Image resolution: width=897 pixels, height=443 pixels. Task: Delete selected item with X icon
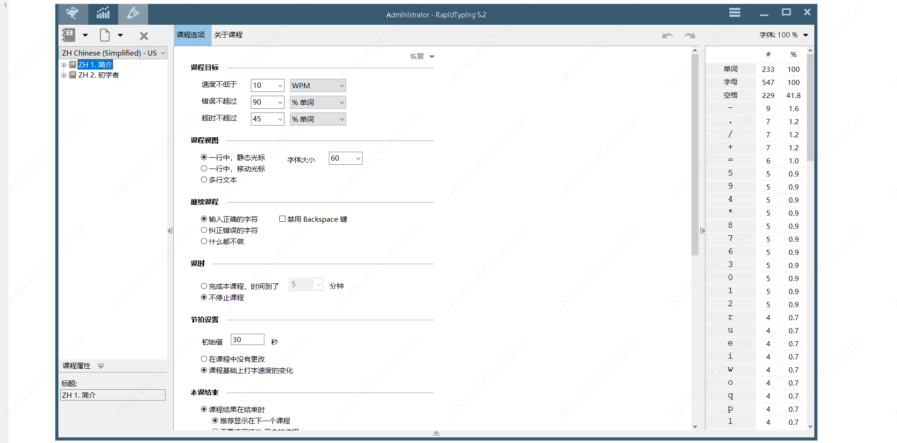(x=144, y=36)
